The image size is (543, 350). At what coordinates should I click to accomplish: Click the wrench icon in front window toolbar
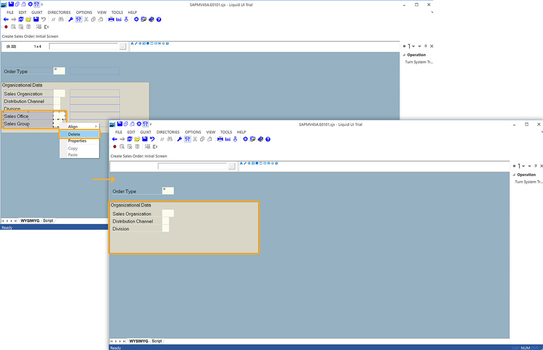pos(179,139)
